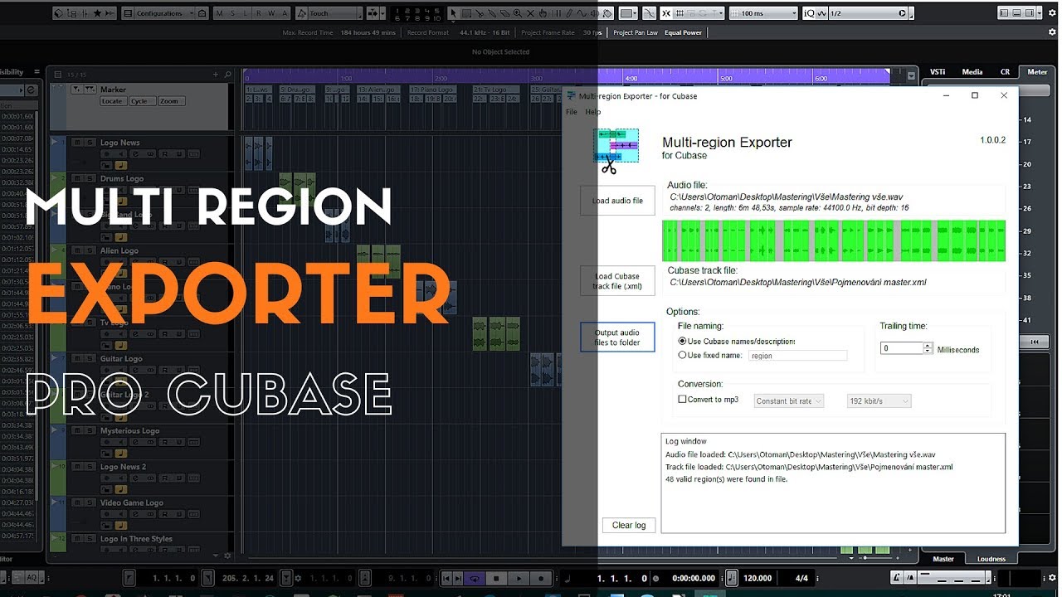
Task: Open the '100 ms' grid type dropdown
Action: (x=763, y=13)
